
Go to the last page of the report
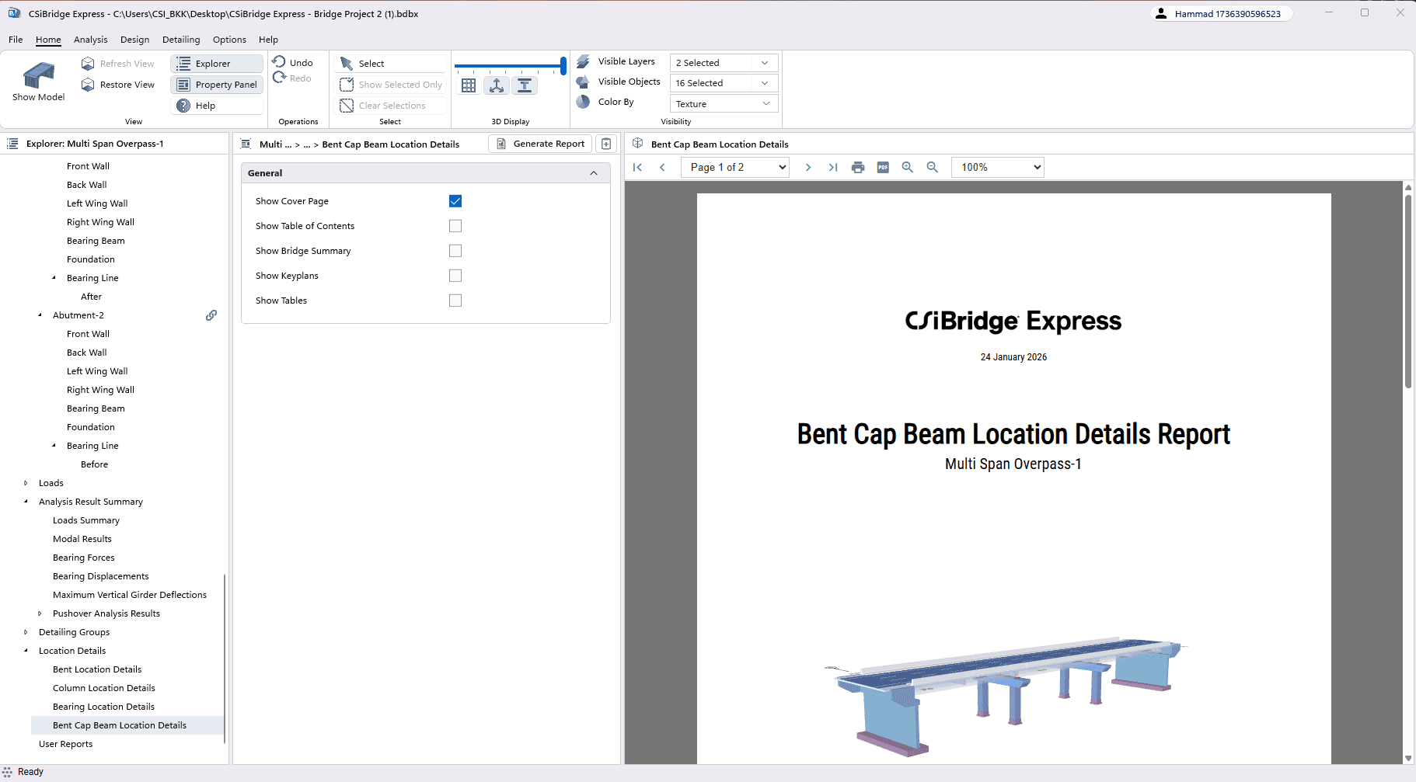(833, 167)
